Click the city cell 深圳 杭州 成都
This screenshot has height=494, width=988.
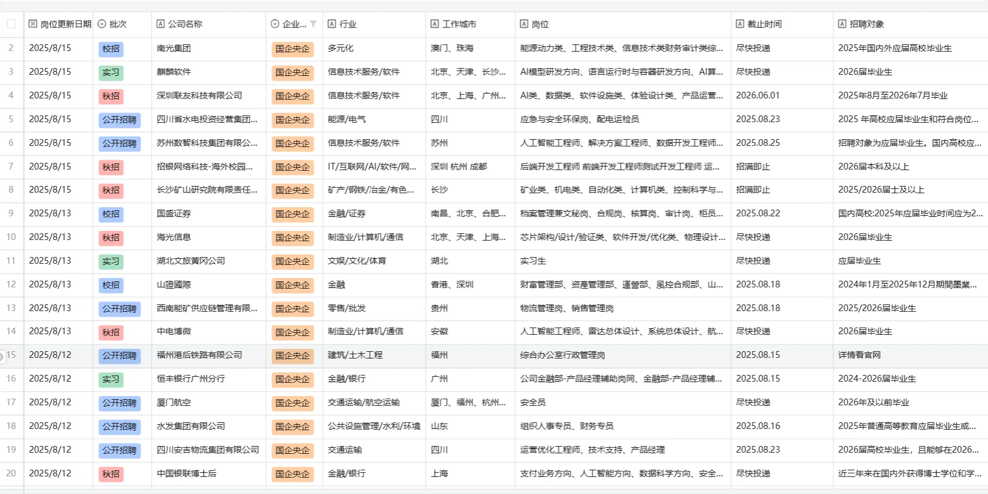(471, 167)
